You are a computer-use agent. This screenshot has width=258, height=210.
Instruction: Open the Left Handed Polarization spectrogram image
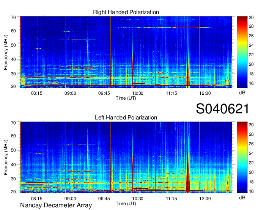click(x=126, y=157)
